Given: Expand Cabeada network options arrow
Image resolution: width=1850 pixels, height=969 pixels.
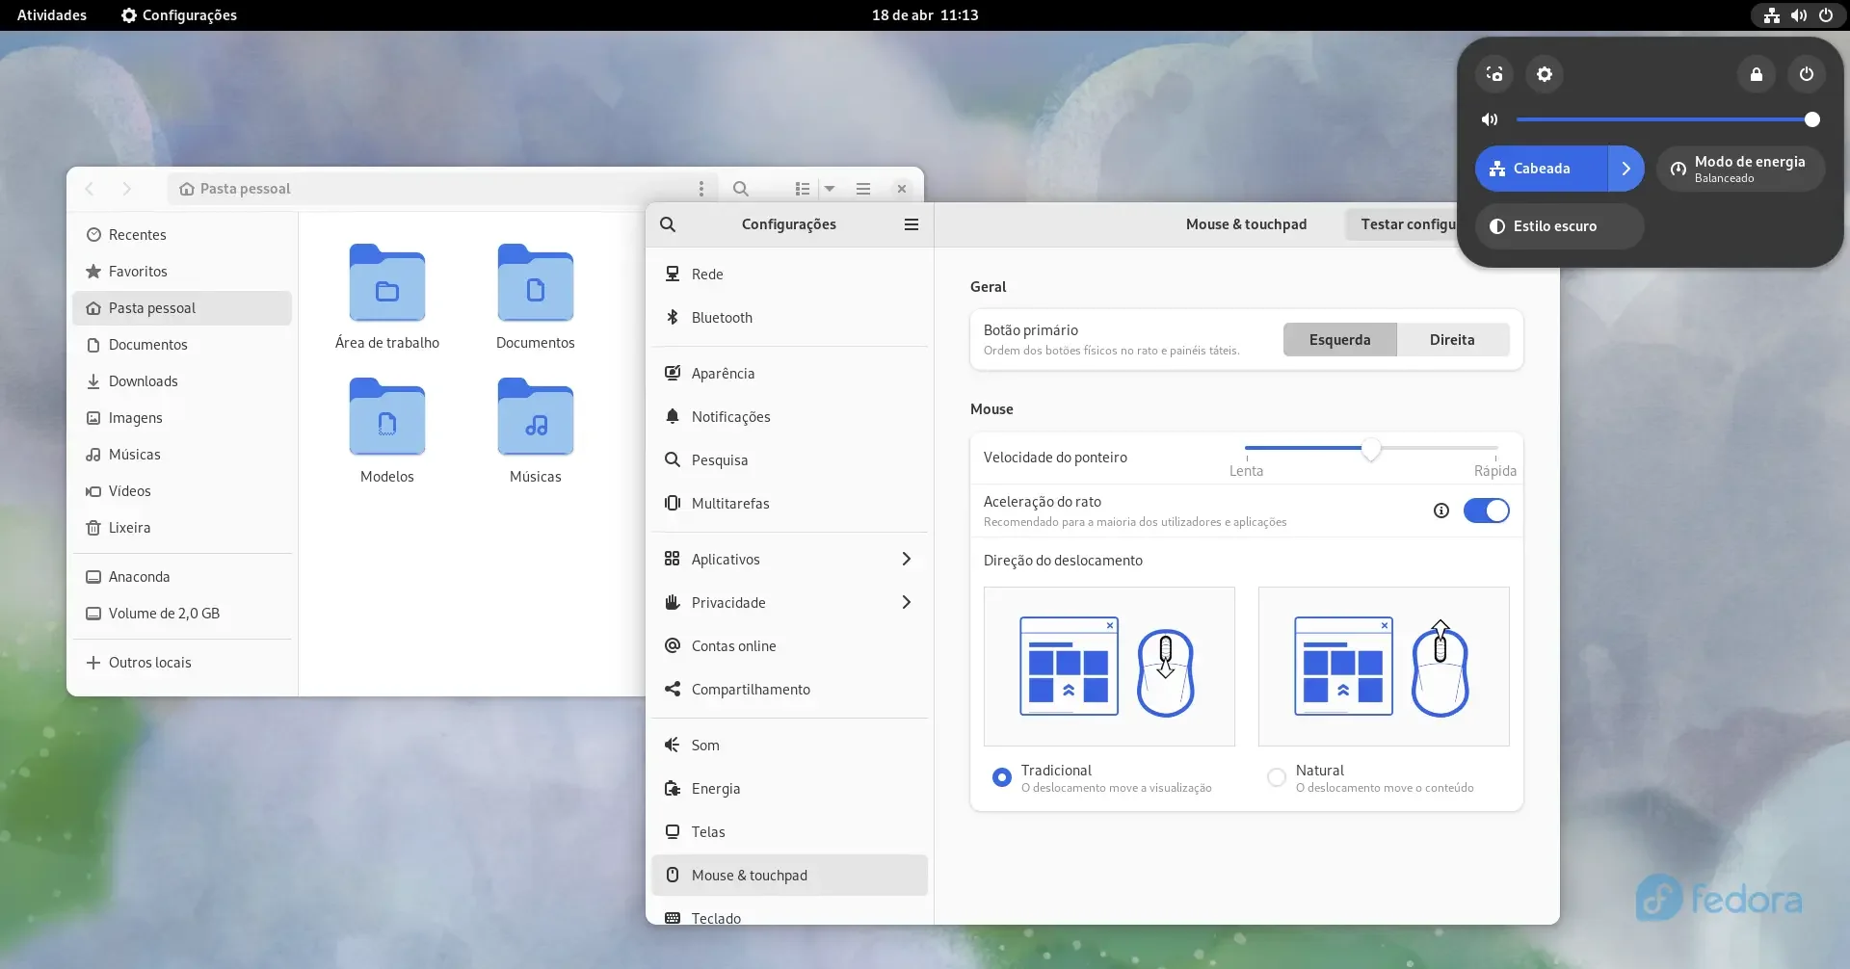Looking at the screenshot, I should (1626, 169).
